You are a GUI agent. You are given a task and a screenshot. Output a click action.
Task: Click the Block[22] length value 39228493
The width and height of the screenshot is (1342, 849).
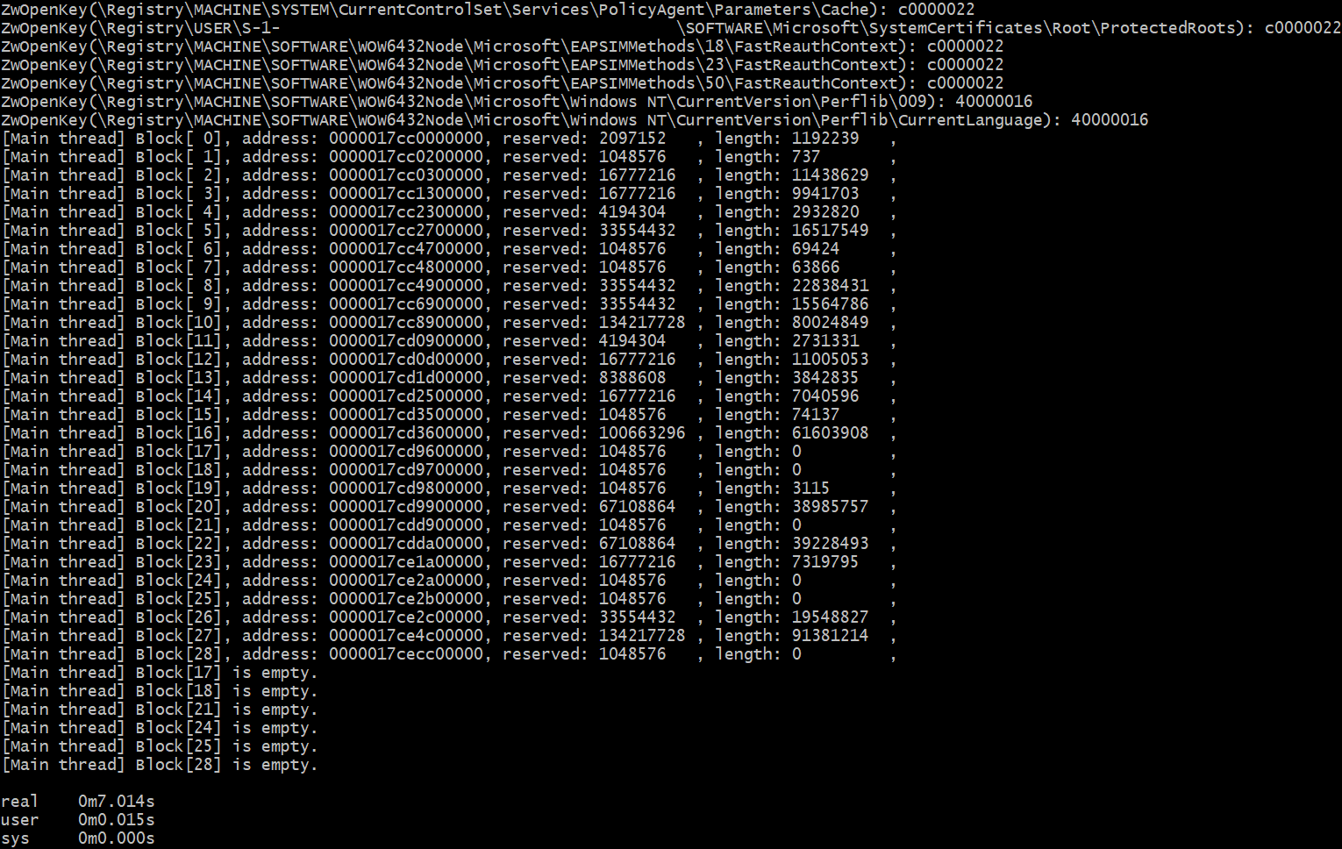point(830,544)
